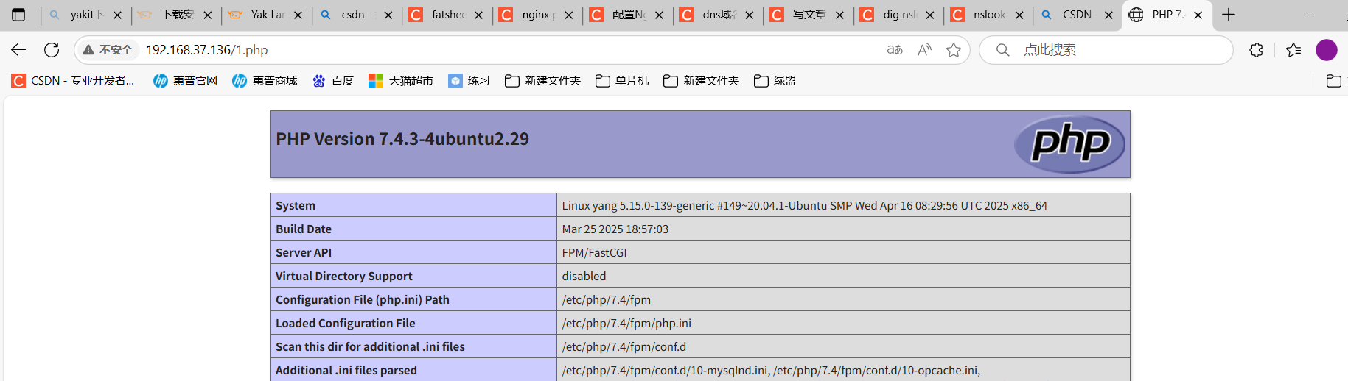Select the FPM/FastCGI value

coord(595,253)
